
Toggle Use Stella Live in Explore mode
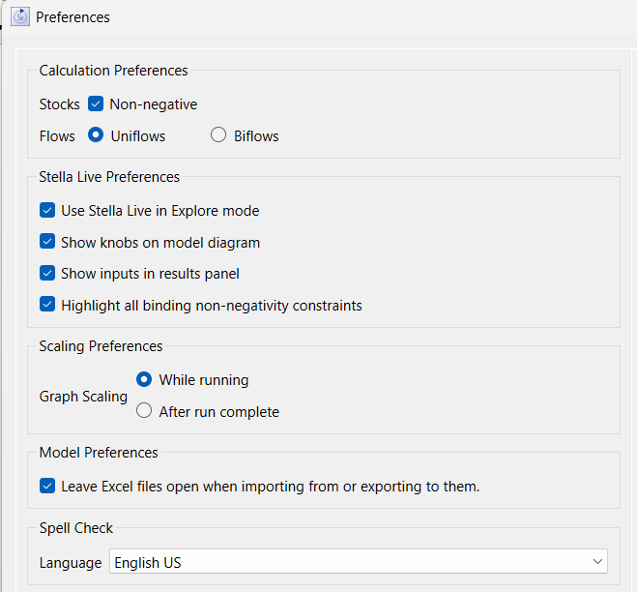point(47,210)
